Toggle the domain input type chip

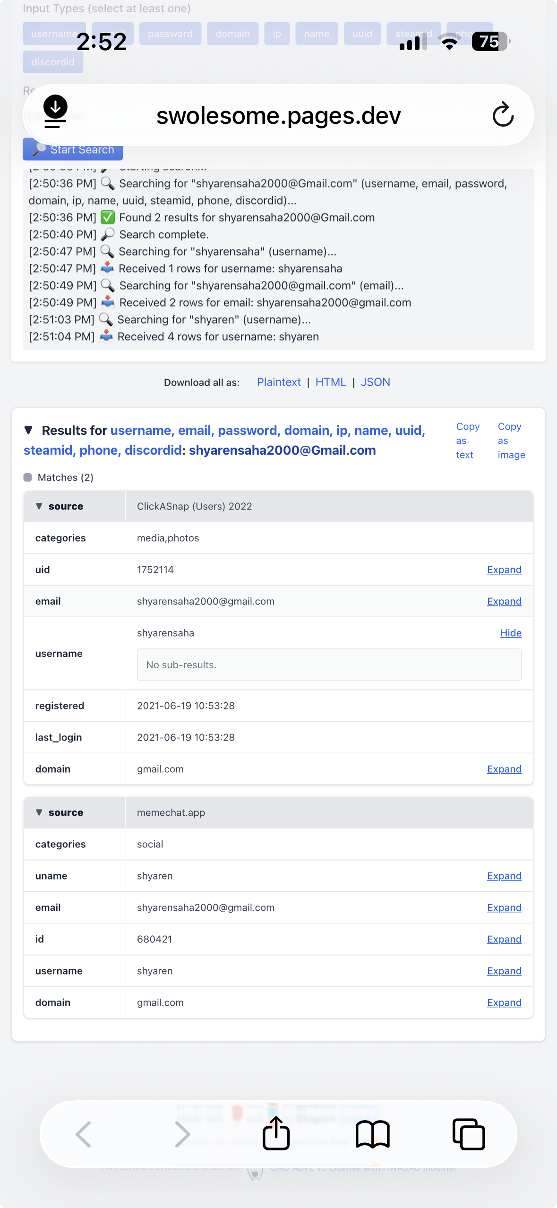232,34
